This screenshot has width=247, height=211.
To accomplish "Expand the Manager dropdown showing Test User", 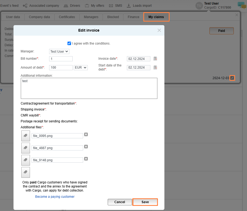I will click(x=59, y=51).
